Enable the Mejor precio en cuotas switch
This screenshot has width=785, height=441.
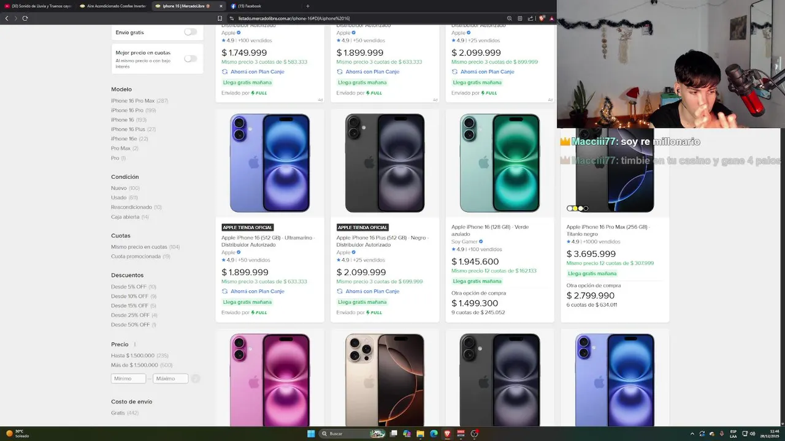(191, 59)
